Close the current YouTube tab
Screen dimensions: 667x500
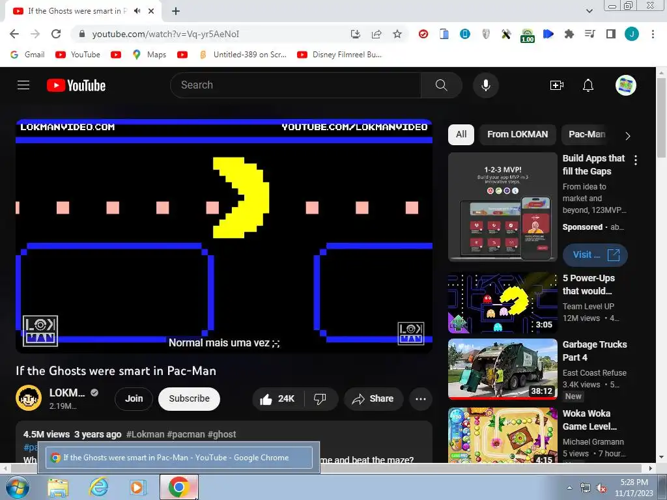coord(151,11)
